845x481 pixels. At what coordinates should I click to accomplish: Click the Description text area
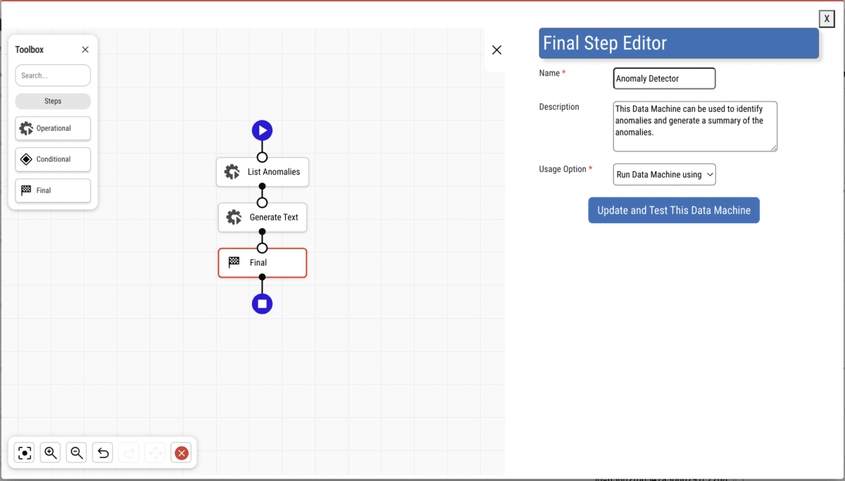694,126
